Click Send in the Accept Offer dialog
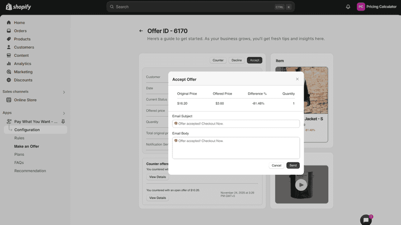The image size is (401, 225). tap(293, 165)
